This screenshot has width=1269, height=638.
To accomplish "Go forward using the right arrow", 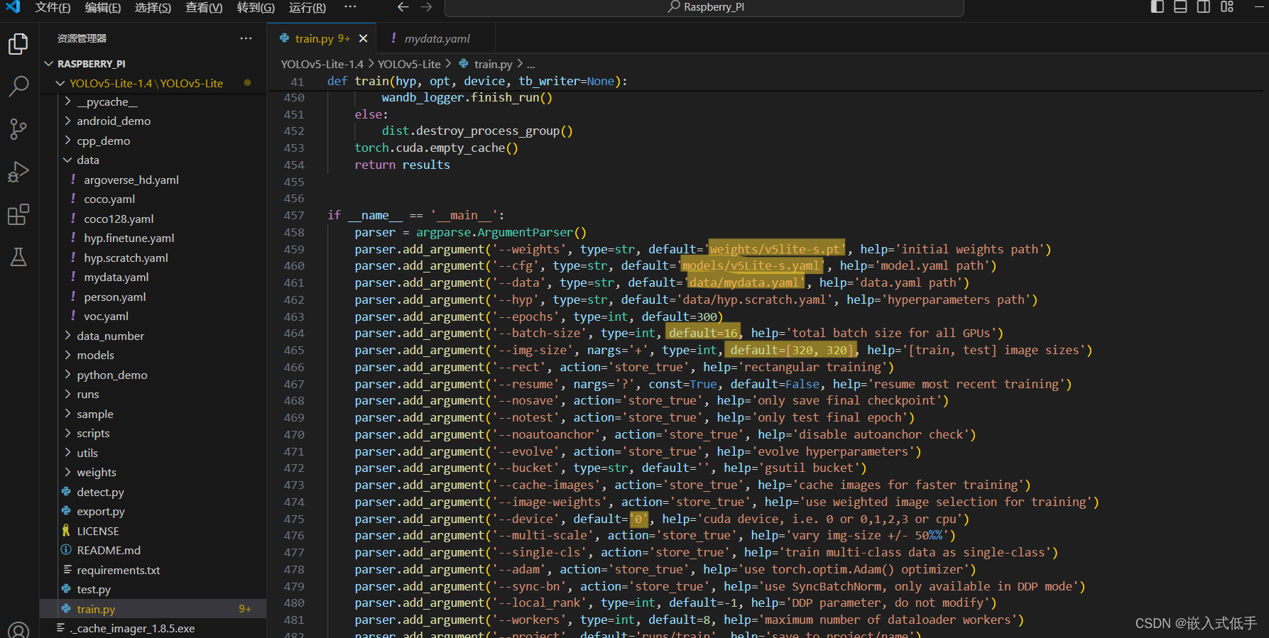I will tap(426, 7).
